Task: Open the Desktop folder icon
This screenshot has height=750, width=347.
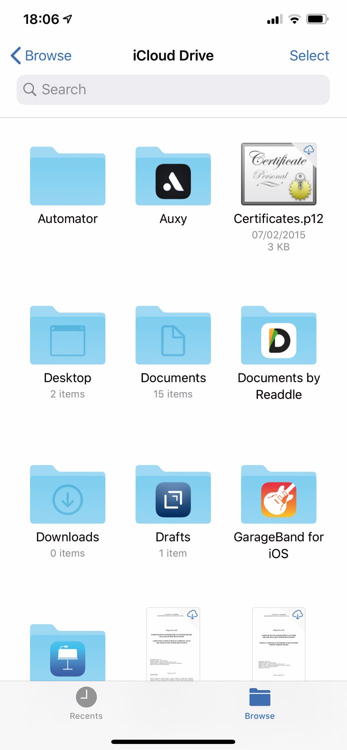Action: coord(67,335)
